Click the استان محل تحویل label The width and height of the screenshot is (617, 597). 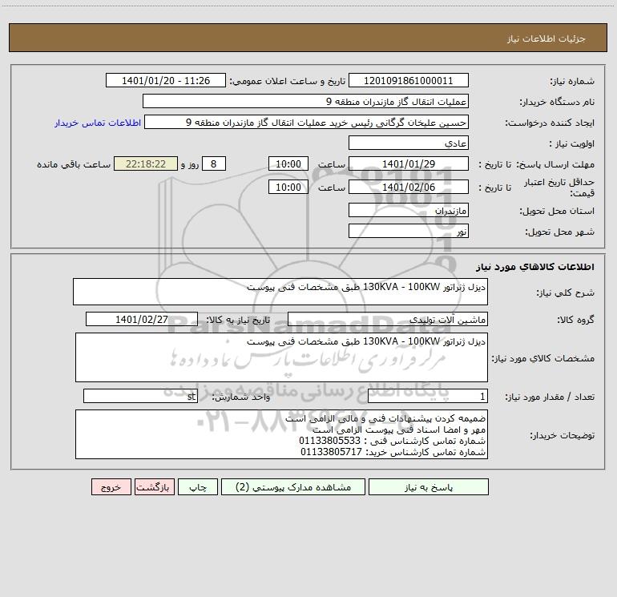557,211
